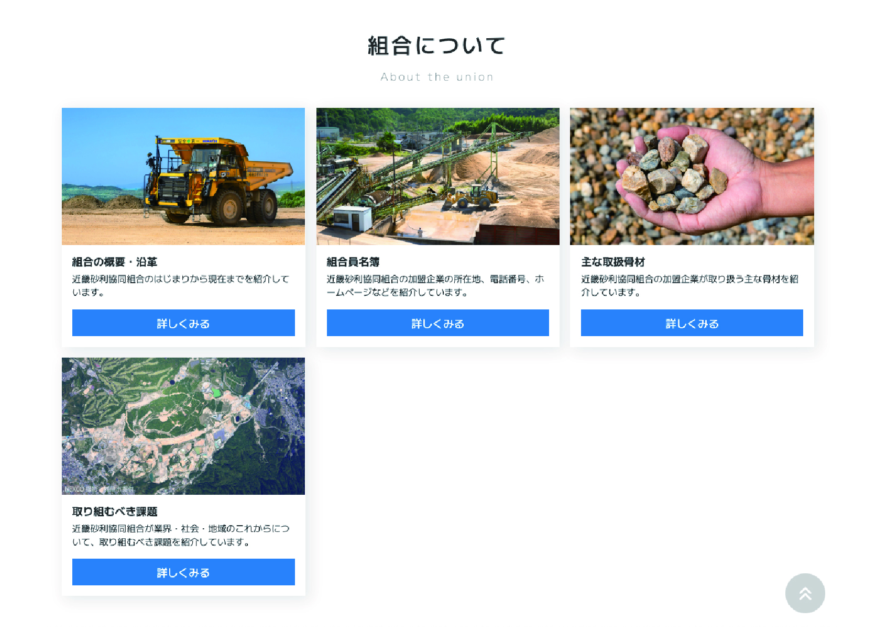Image resolution: width=887 pixels, height=633 pixels.
Task: Click description text of 組合の概要・沿革 card
Action: pyautogui.click(x=181, y=285)
